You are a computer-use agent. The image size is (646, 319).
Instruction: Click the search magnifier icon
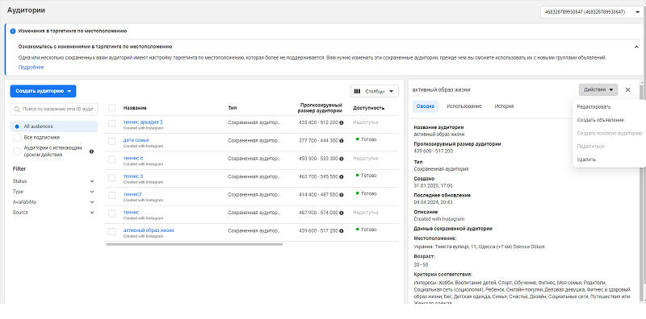(17, 110)
